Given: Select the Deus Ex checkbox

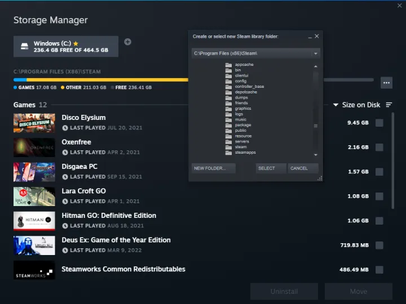Looking at the screenshot, I should pyautogui.click(x=379, y=245).
